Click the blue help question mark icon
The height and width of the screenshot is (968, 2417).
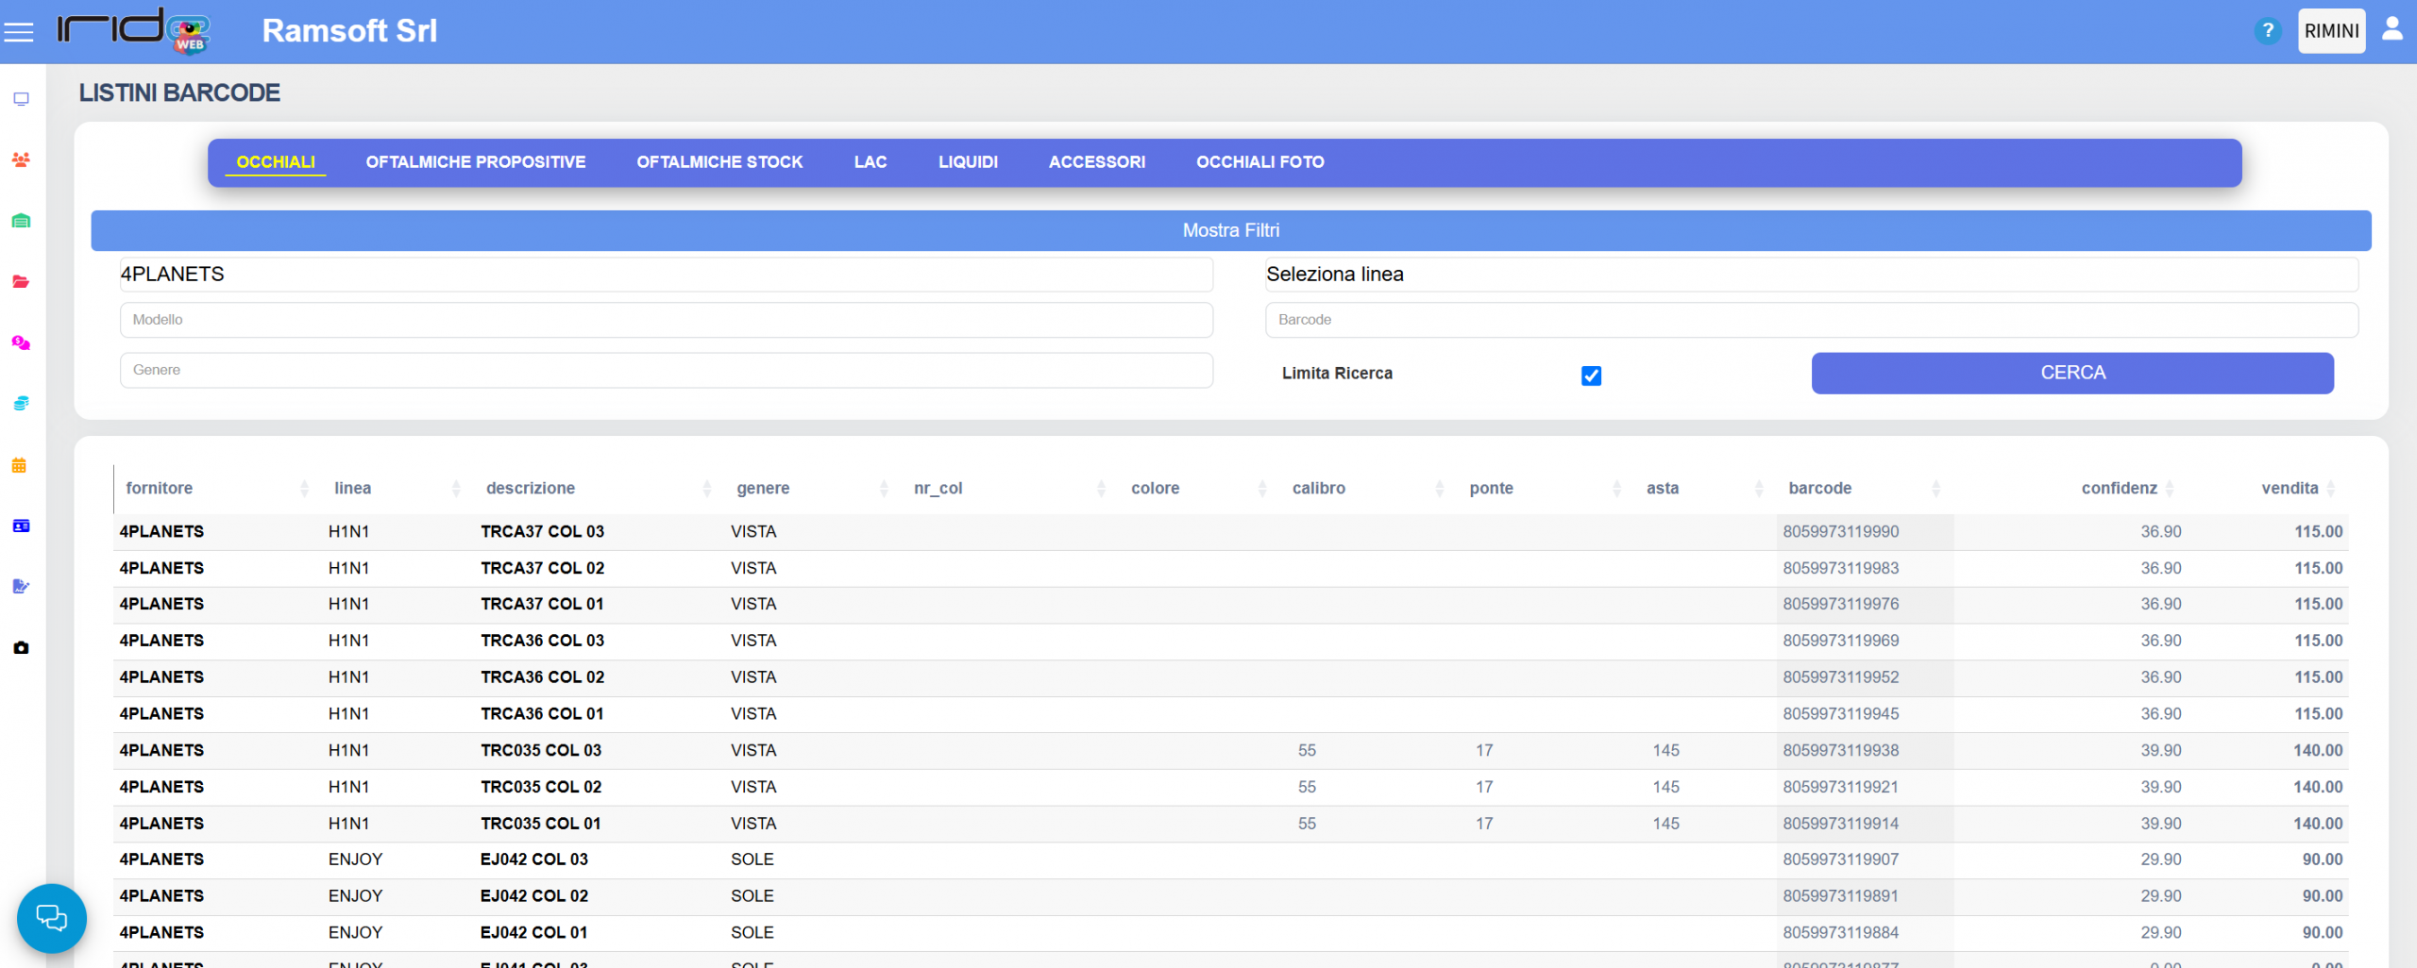click(x=2267, y=31)
